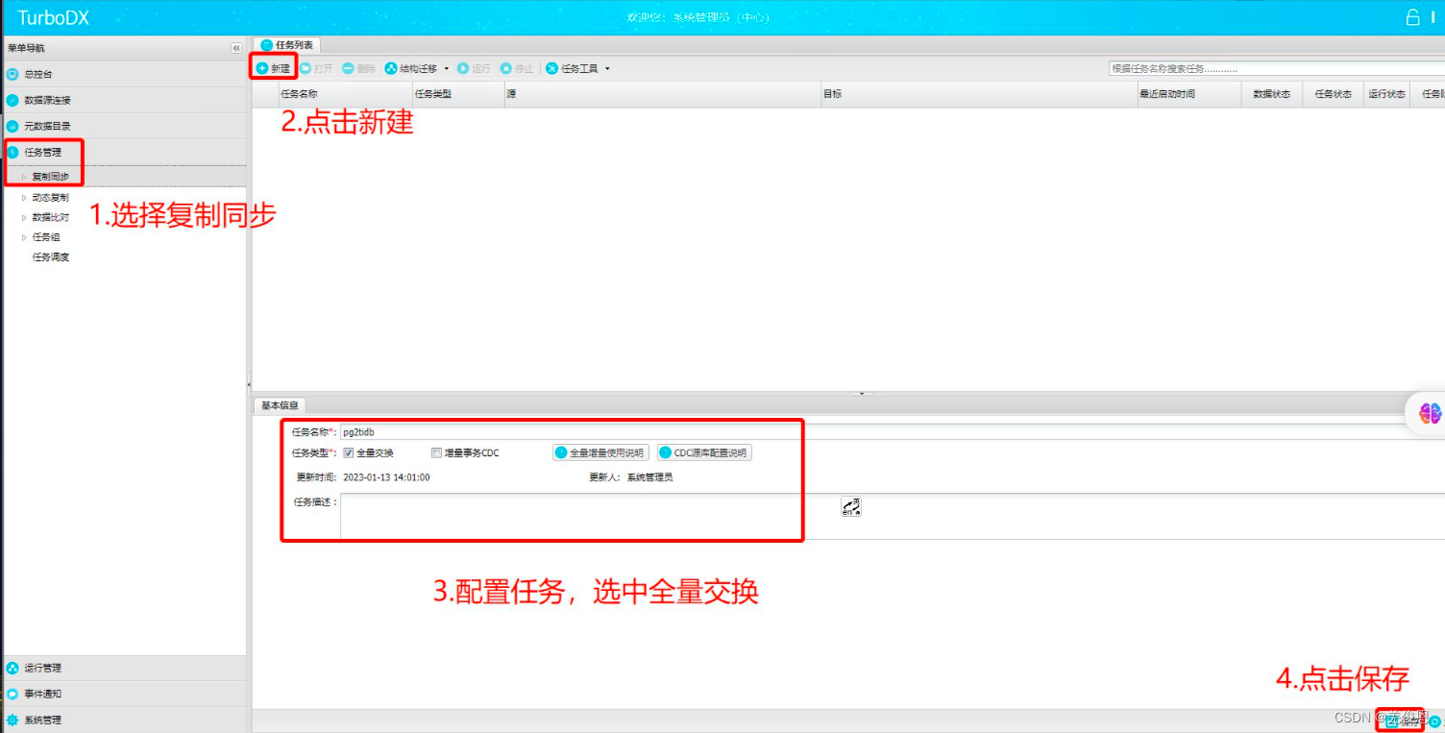Click the 删除 (Delete) toolbar button
This screenshot has width=1445, height=733.
358,68
